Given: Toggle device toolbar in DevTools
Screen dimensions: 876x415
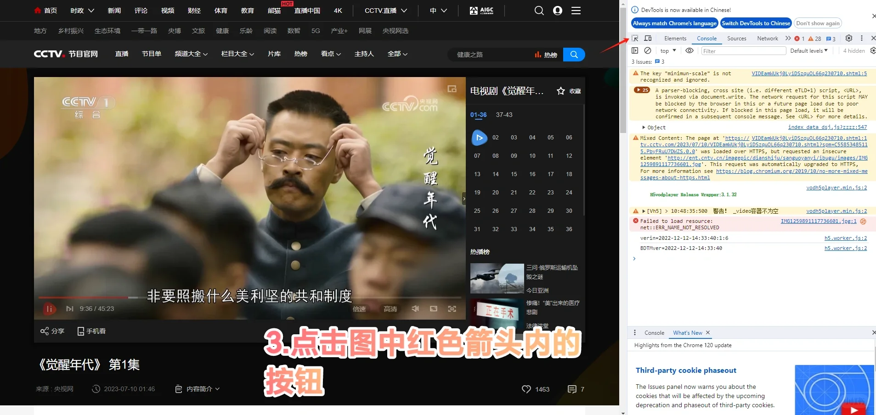Looking at the screenshot, I should click(647, 39).
